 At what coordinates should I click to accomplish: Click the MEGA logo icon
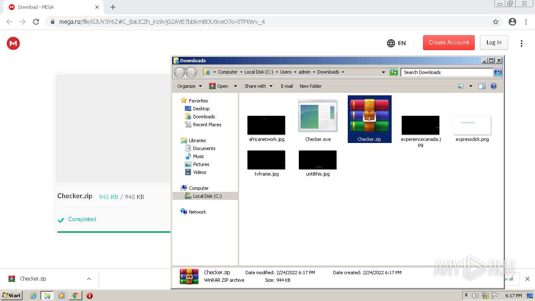point(13,43)
